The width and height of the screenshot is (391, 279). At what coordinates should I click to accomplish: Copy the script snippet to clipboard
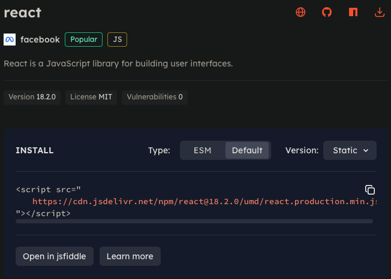click(x=370, y=190)
